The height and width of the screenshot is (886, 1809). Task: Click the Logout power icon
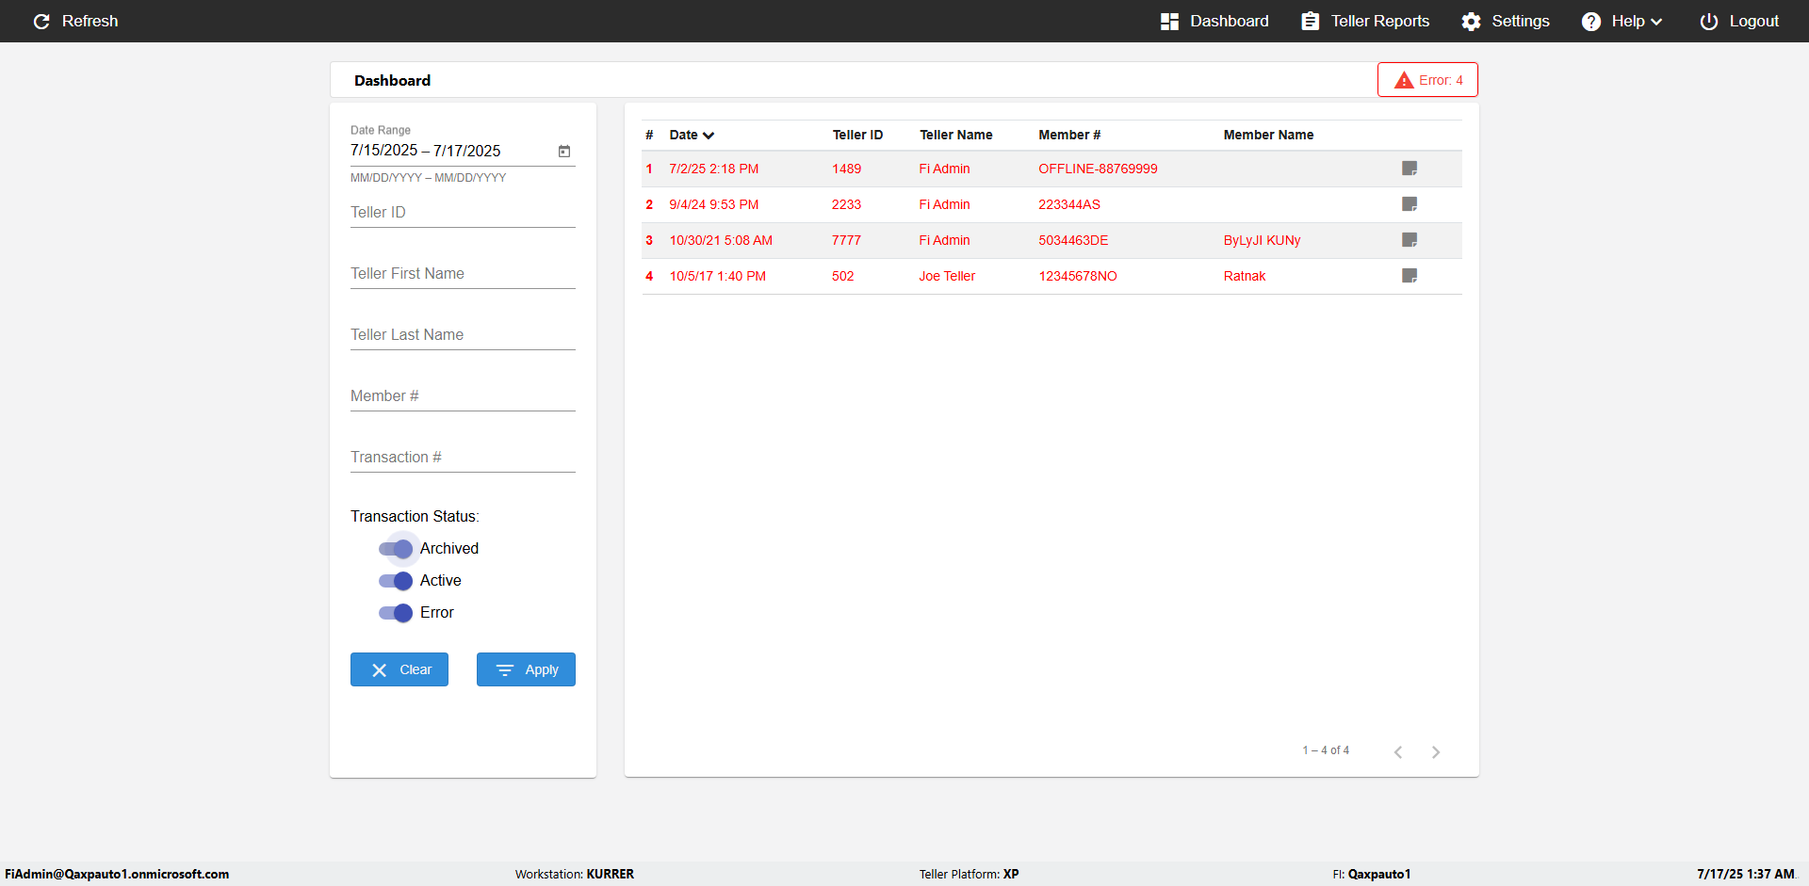(1708, 21)
